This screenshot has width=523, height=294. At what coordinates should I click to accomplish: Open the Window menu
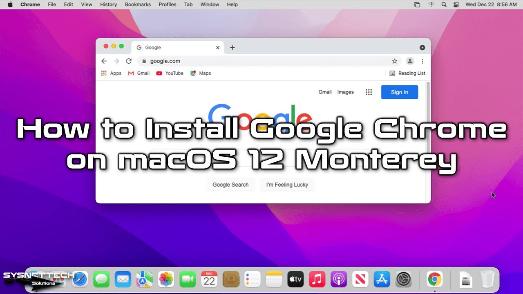click(x=210, y=4)
